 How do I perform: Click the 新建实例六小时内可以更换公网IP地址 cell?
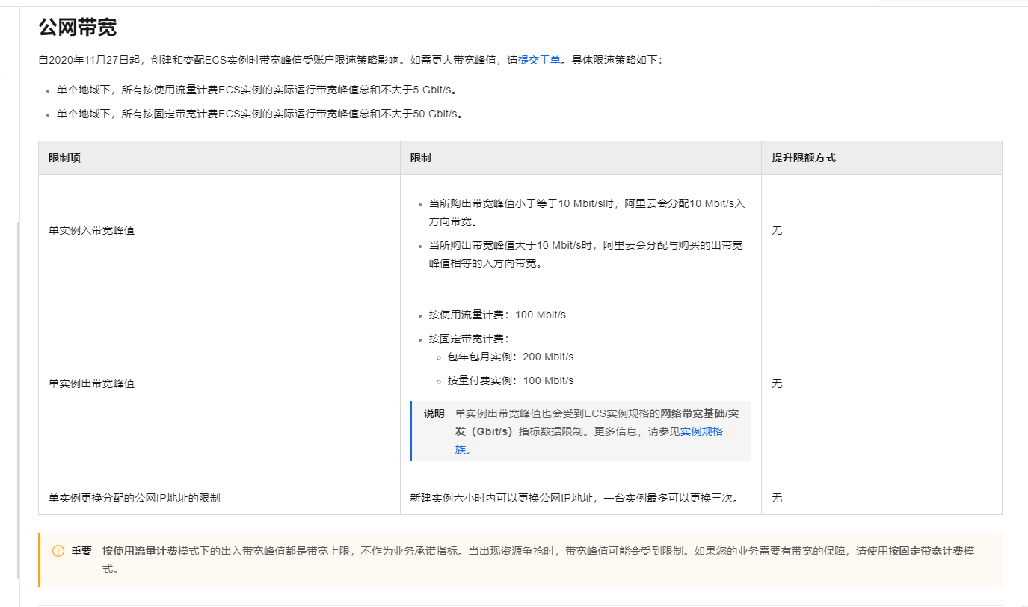pyautogui.click(x=581, y=498)
